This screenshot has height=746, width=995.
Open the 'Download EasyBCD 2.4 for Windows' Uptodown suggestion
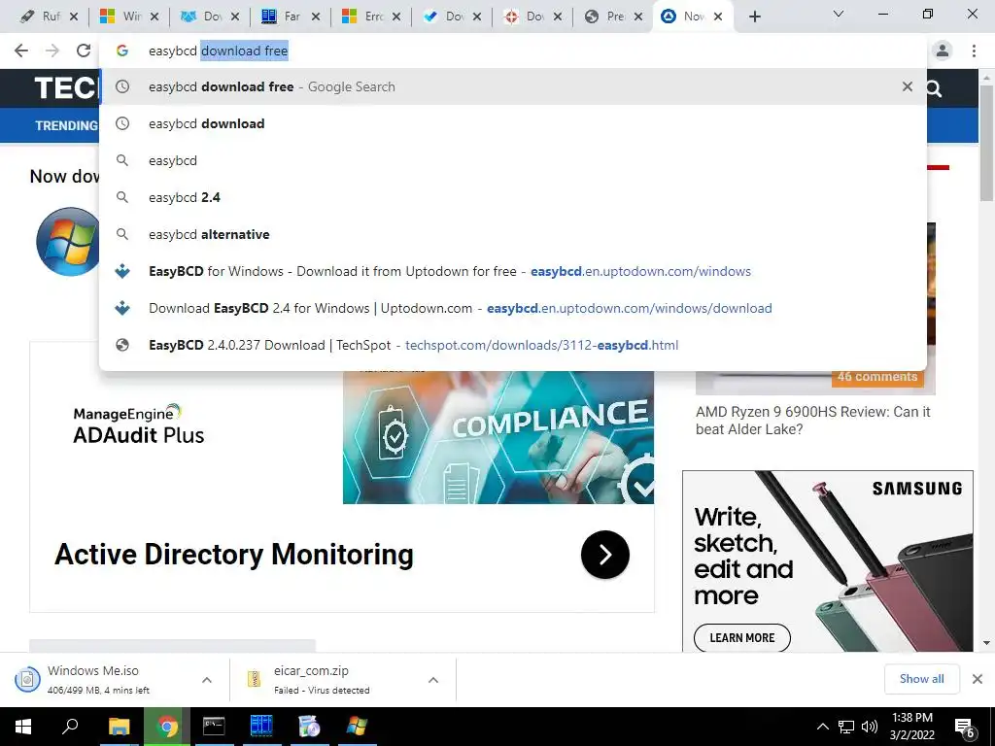(x=513, y=308)
